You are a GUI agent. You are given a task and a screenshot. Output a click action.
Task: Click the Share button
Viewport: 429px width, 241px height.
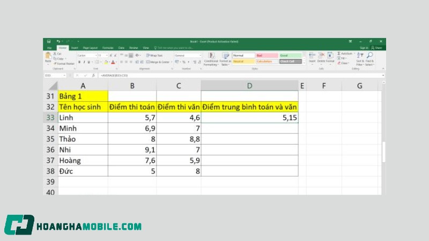(378, 48)
